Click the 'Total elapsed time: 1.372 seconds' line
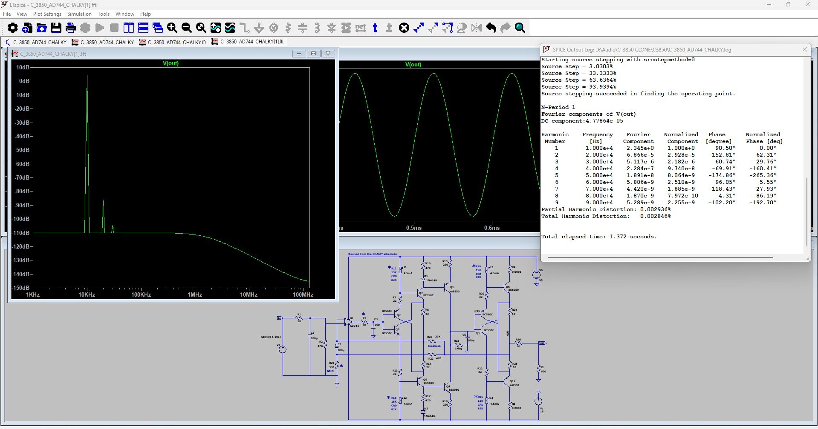The image size is (818, 429). [599, 237]
